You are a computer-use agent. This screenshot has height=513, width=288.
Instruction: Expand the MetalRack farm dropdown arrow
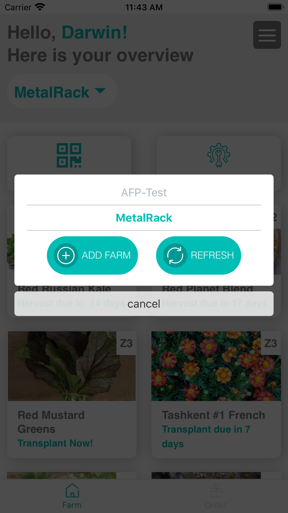pyautogui.click(x=100, y=91)
